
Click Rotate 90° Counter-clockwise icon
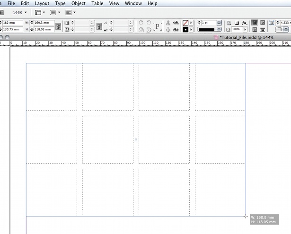(149, 23)
